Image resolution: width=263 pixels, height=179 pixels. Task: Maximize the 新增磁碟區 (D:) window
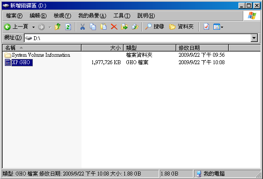click(x=249, y=6)
